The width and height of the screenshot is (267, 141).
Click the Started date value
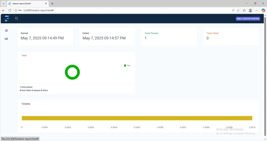click(x=42, y=38)
